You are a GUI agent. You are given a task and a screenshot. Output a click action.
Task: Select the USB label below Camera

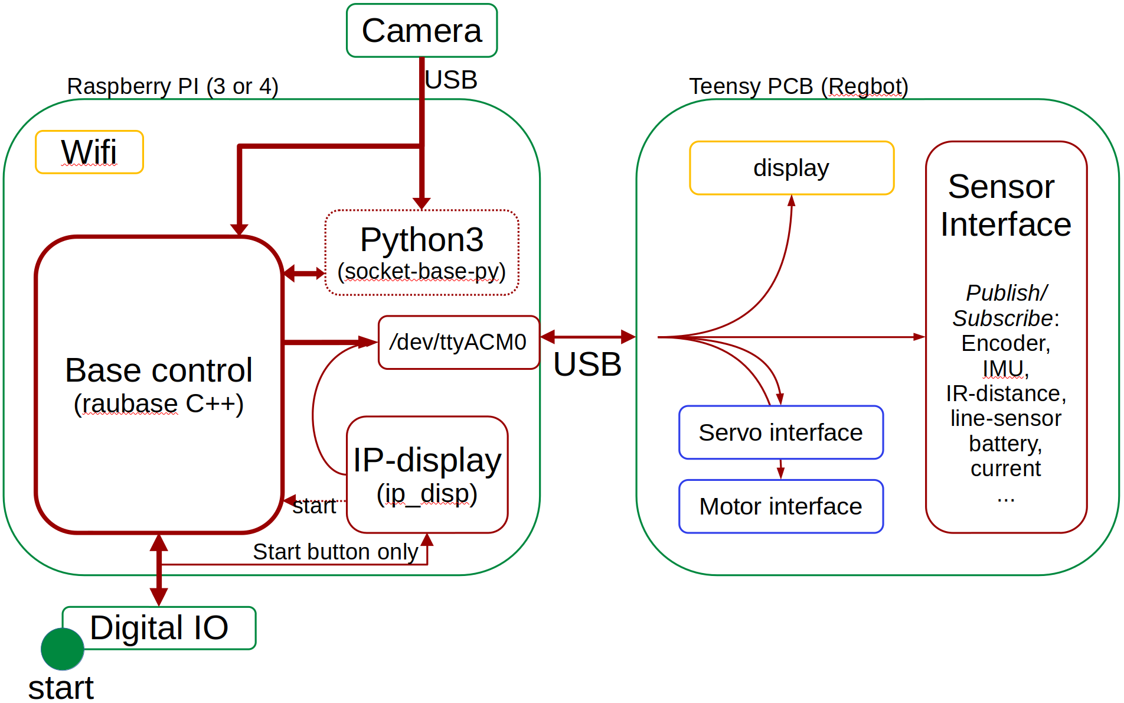[451, 80]
